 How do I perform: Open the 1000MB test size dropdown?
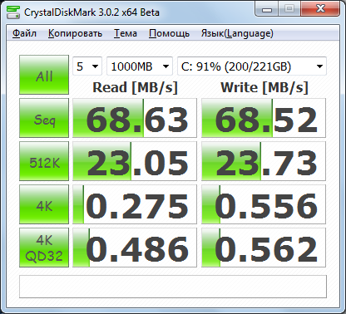click(140, 66)
